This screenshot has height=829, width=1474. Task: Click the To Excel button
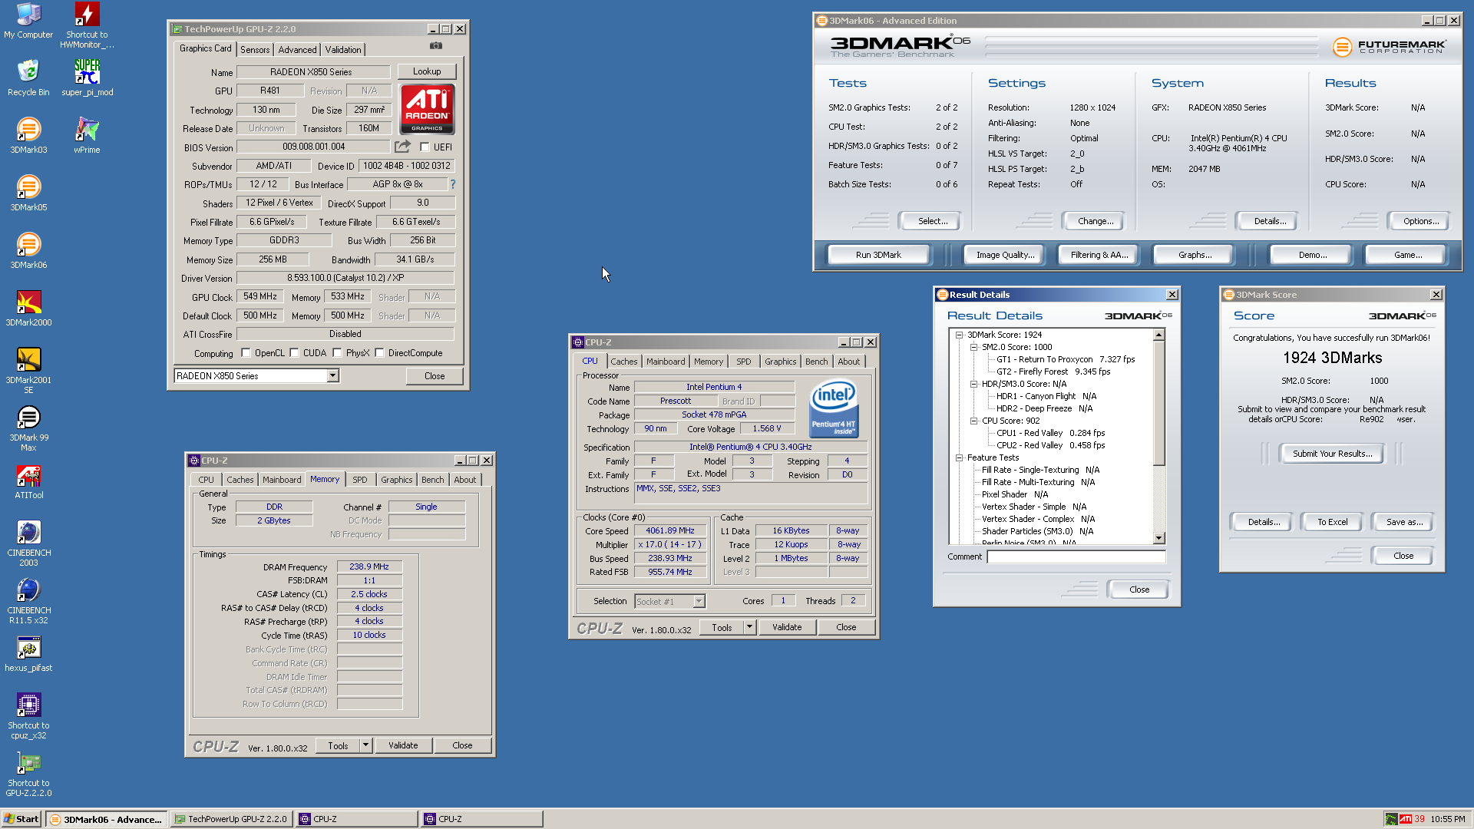tap(1332, 522)
